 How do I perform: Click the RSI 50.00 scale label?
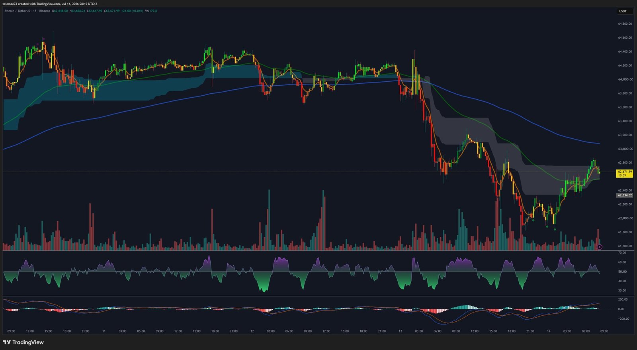point(622,271)
